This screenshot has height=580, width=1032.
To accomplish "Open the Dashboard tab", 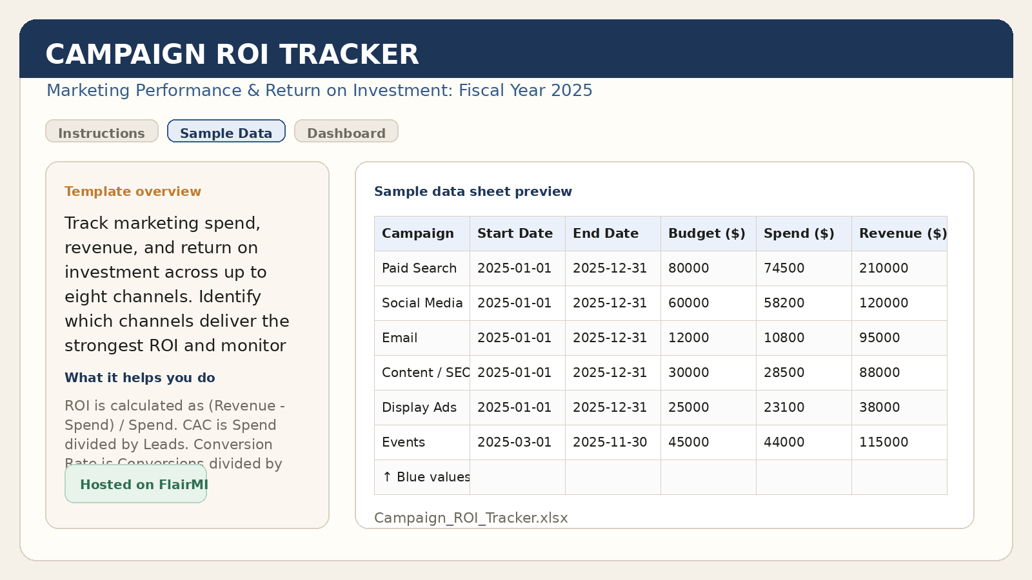I will point(346,133).
